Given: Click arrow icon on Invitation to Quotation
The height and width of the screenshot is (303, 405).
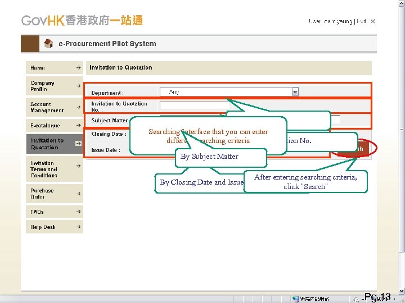Looking at the screenshot, I should tap(78, 143).
